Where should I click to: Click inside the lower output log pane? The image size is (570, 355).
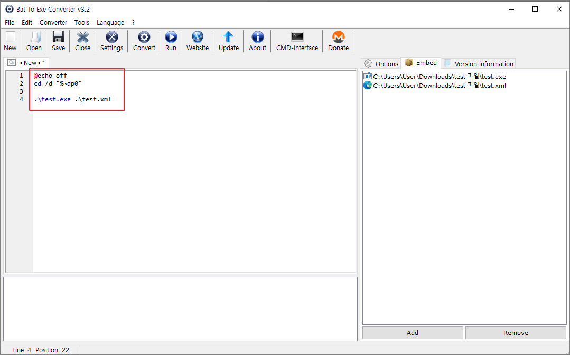click(x=180, y=309)
